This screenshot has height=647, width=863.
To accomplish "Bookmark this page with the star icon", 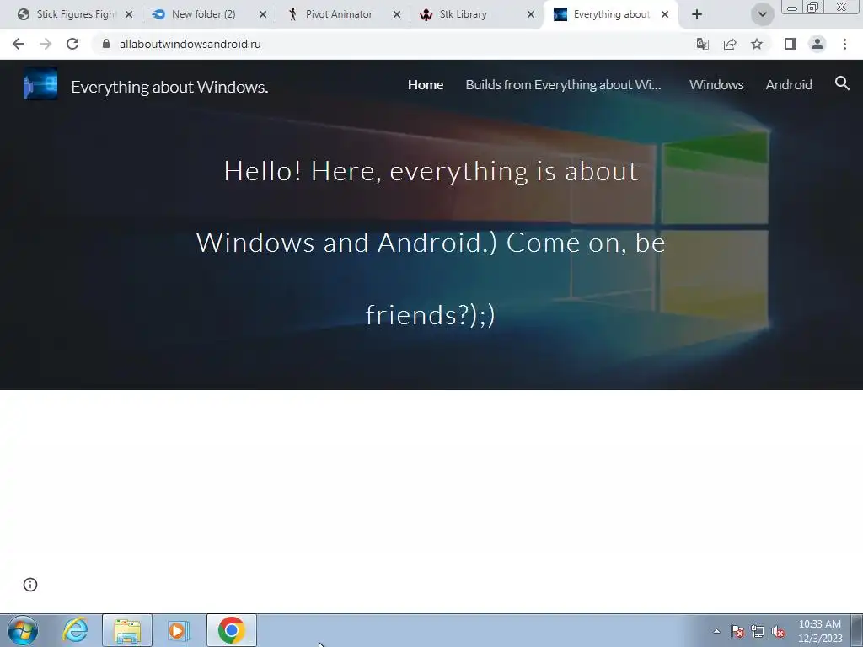I will point(757,44).
